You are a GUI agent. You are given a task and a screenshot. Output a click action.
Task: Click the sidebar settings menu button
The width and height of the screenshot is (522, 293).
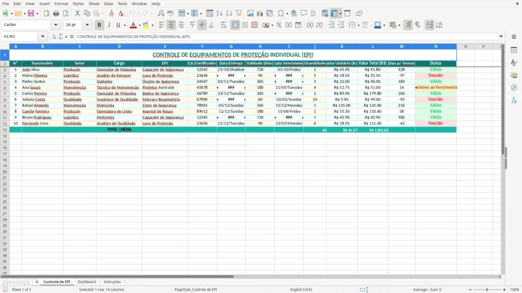coord(514,37)
